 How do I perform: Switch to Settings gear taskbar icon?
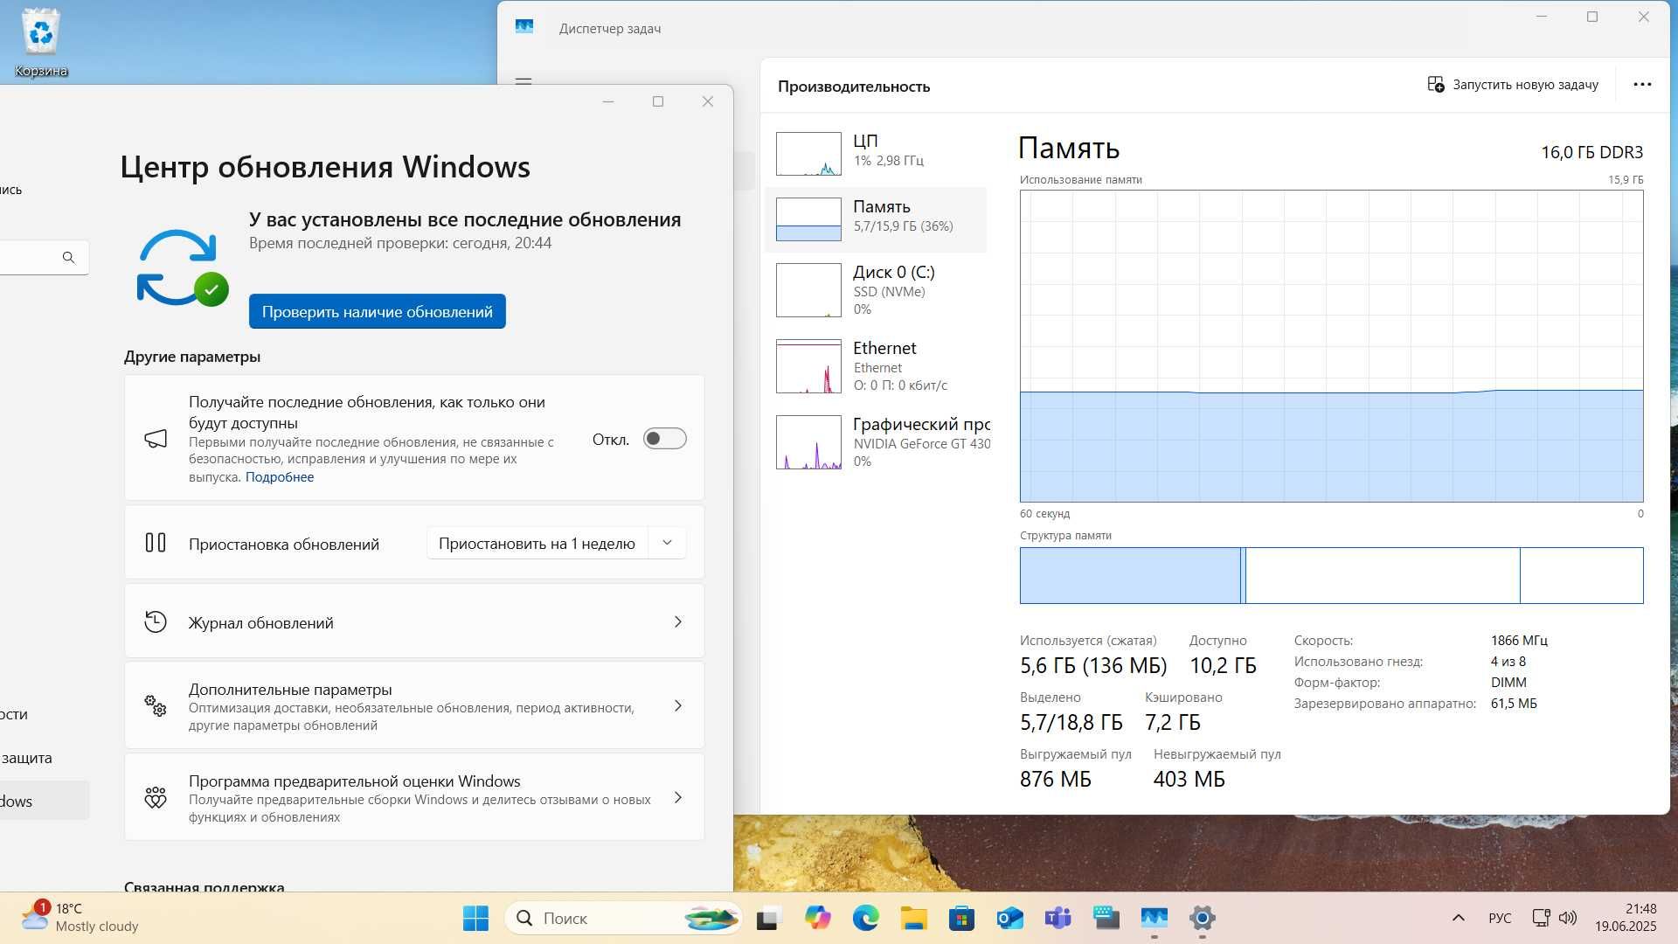(1203, 918)
